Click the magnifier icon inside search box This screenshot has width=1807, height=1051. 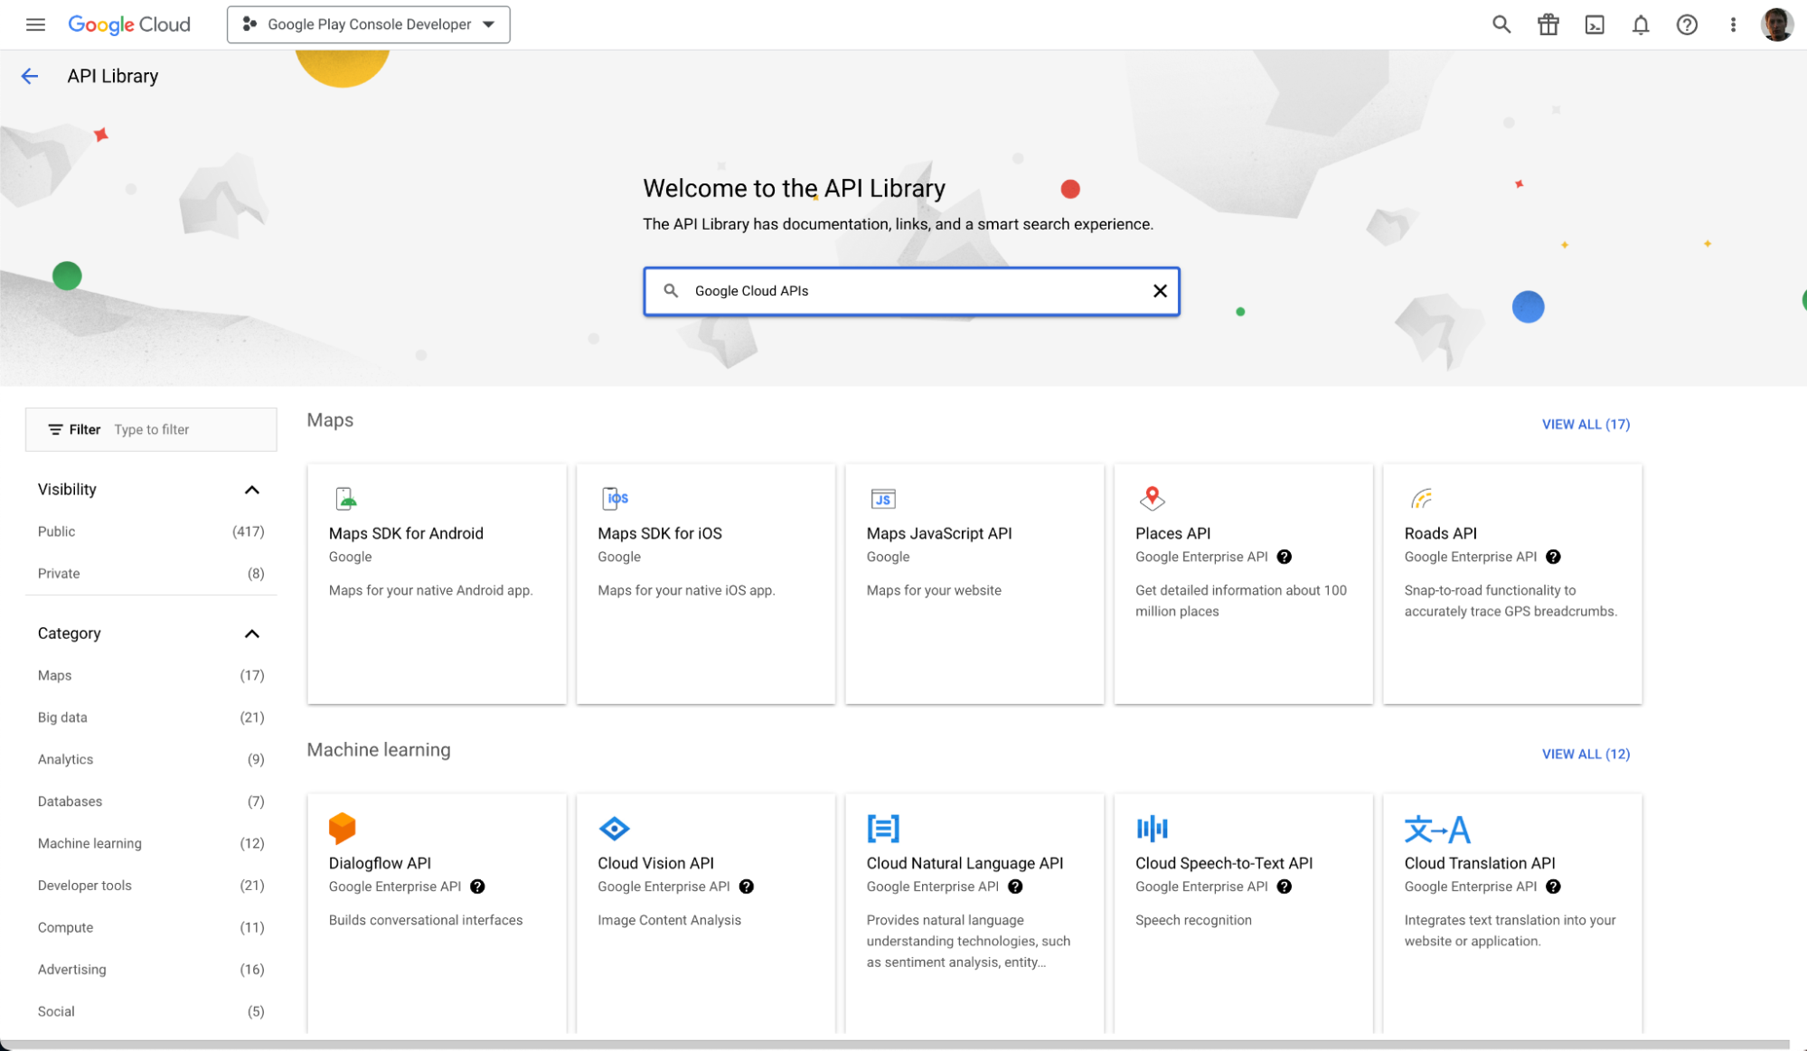click(x=671, y=291)
